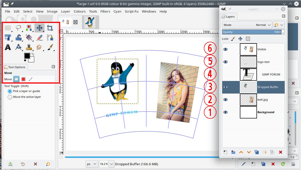Open the zoom percentage dropdown
This screenshot has height=170, width=301.
pyautogui.click(x=111, y=164)
